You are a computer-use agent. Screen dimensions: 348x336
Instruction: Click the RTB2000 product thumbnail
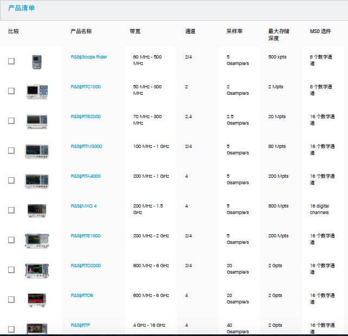pyautogui.click(x=37, y=121)
